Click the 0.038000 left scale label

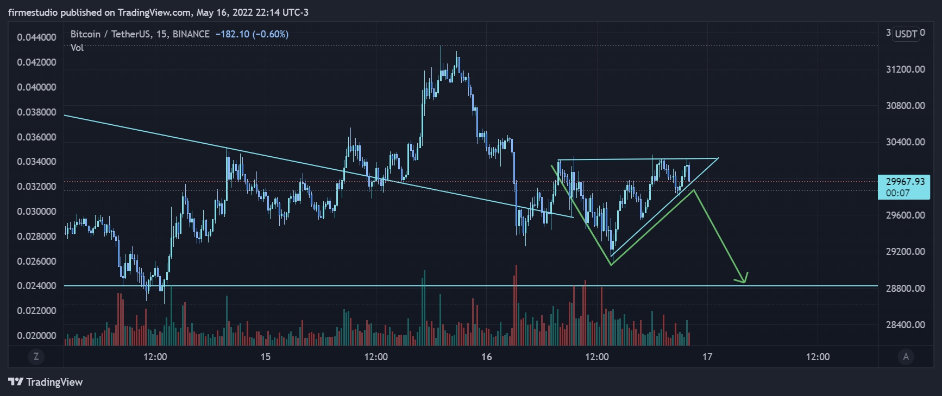pos(36,112)
